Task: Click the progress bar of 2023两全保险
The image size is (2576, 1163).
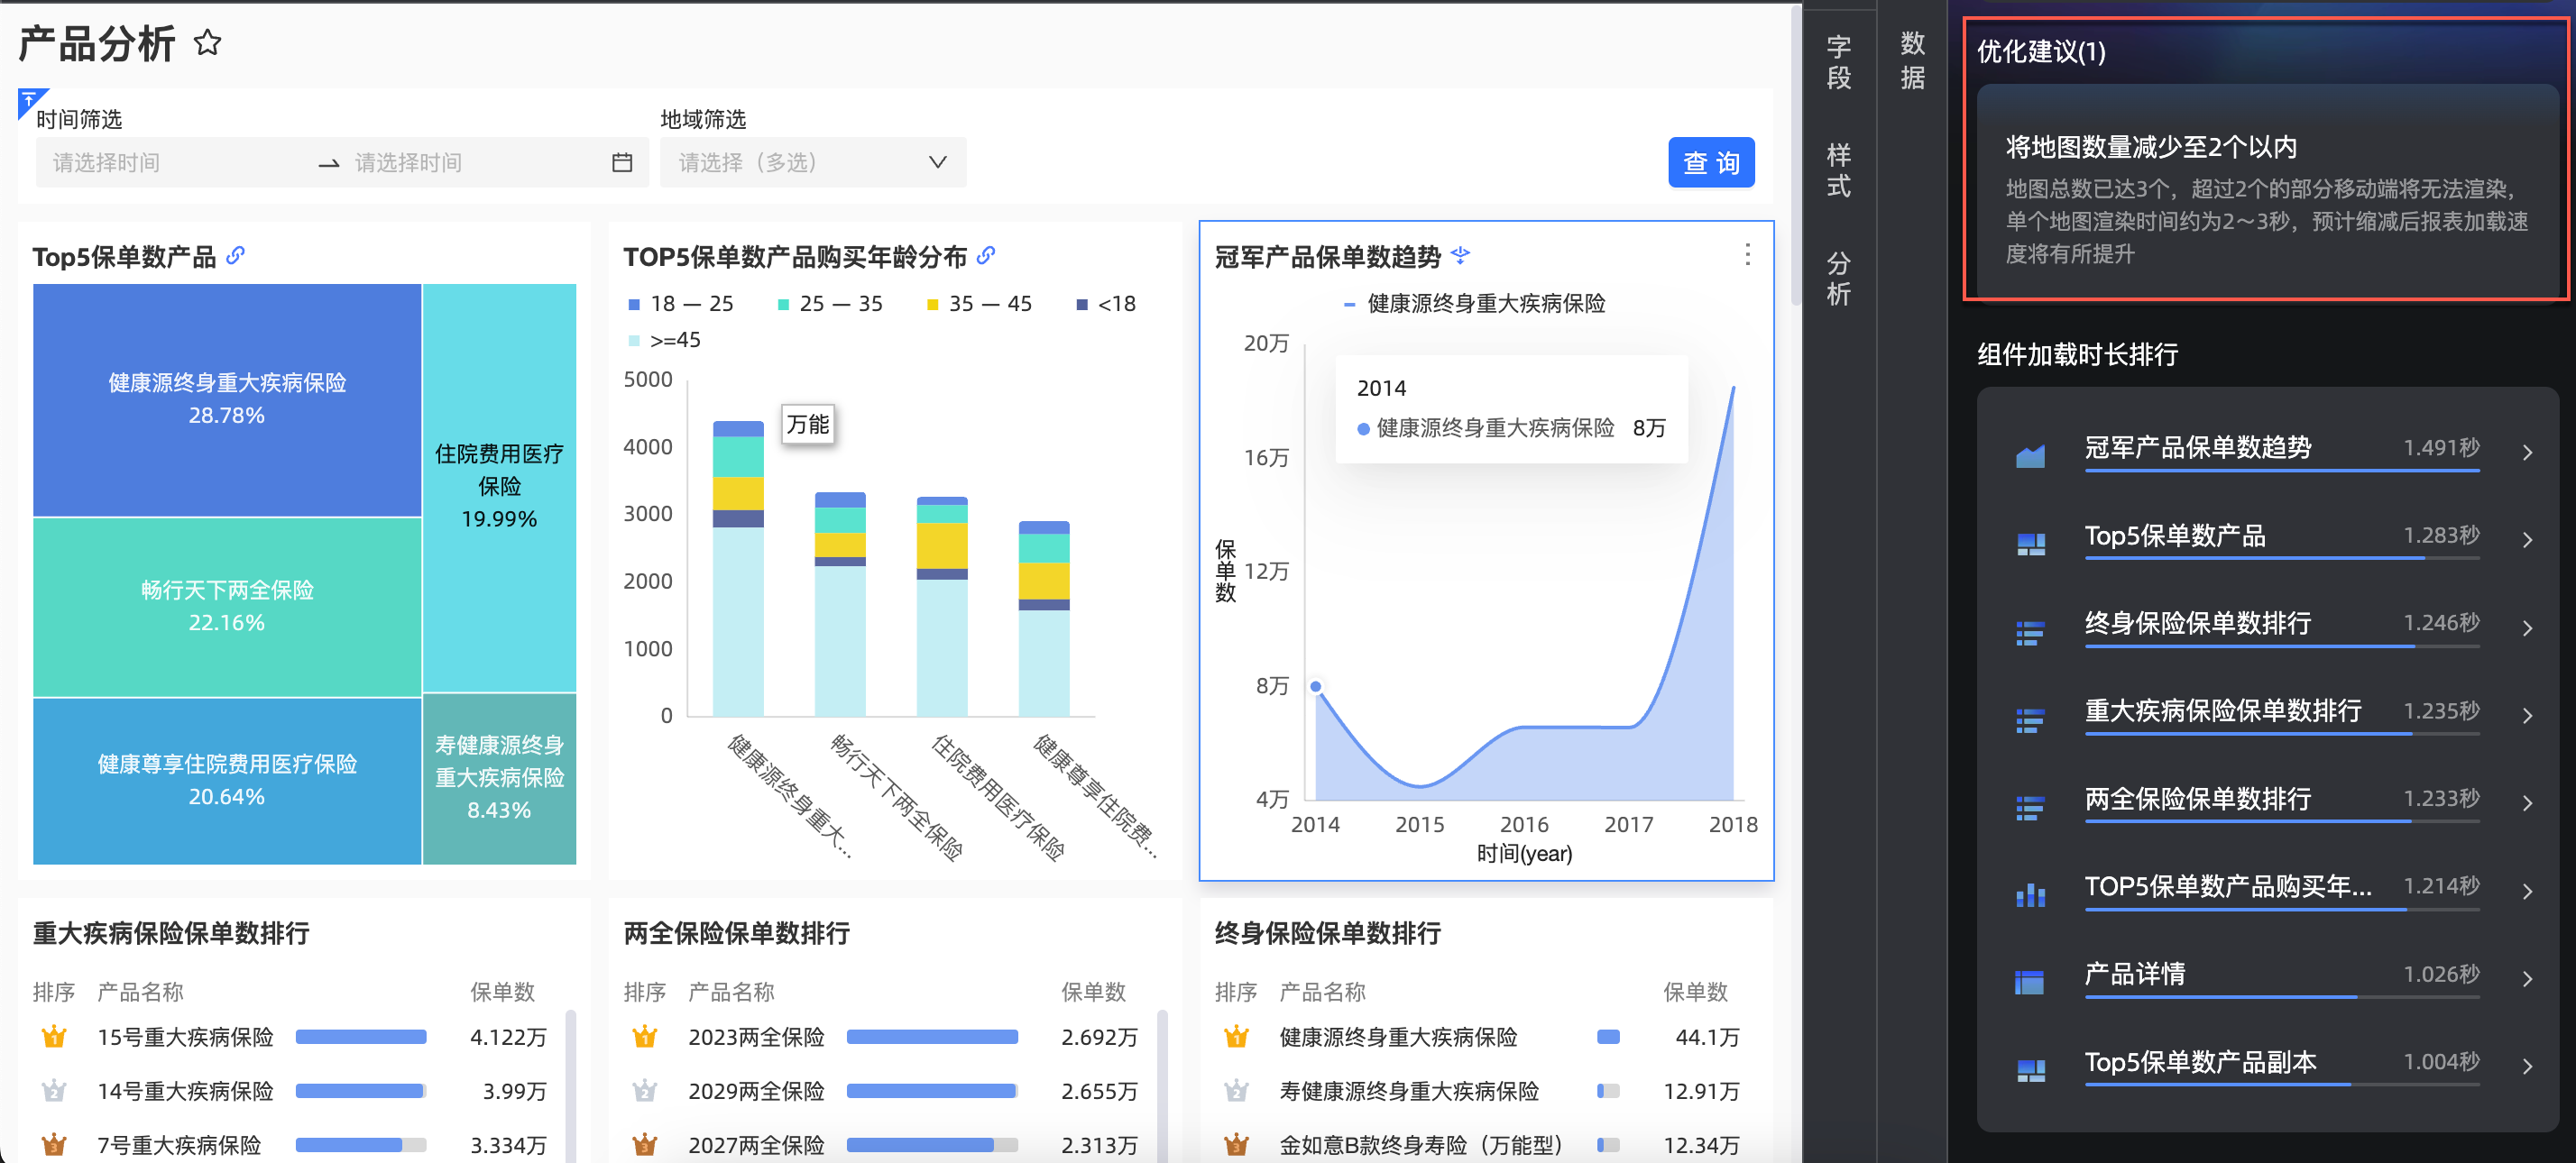Action: 932,1037
